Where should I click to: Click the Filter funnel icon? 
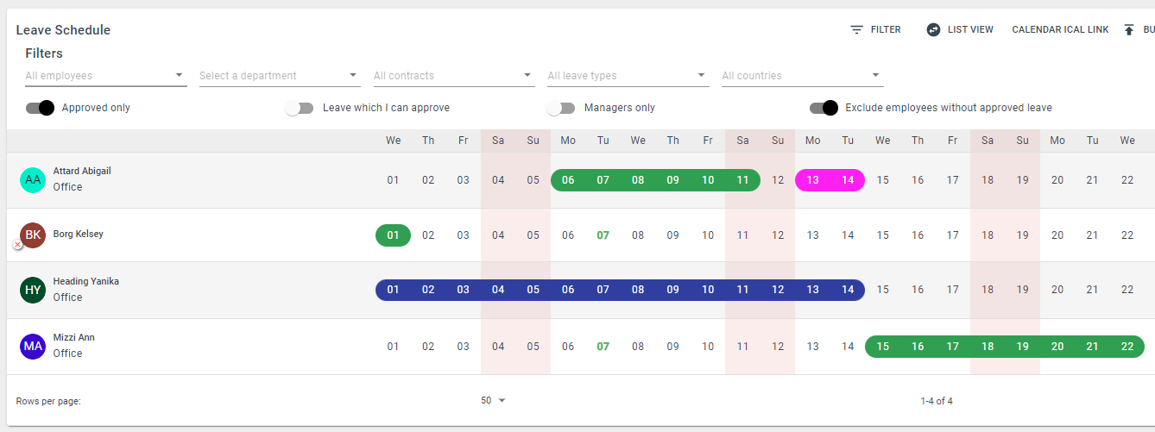856,29
